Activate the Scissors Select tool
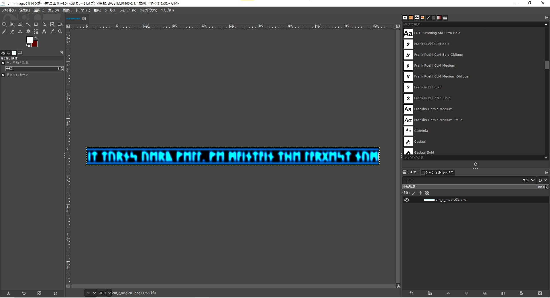The width and height of the screenshot is (550, 298). 20,24
